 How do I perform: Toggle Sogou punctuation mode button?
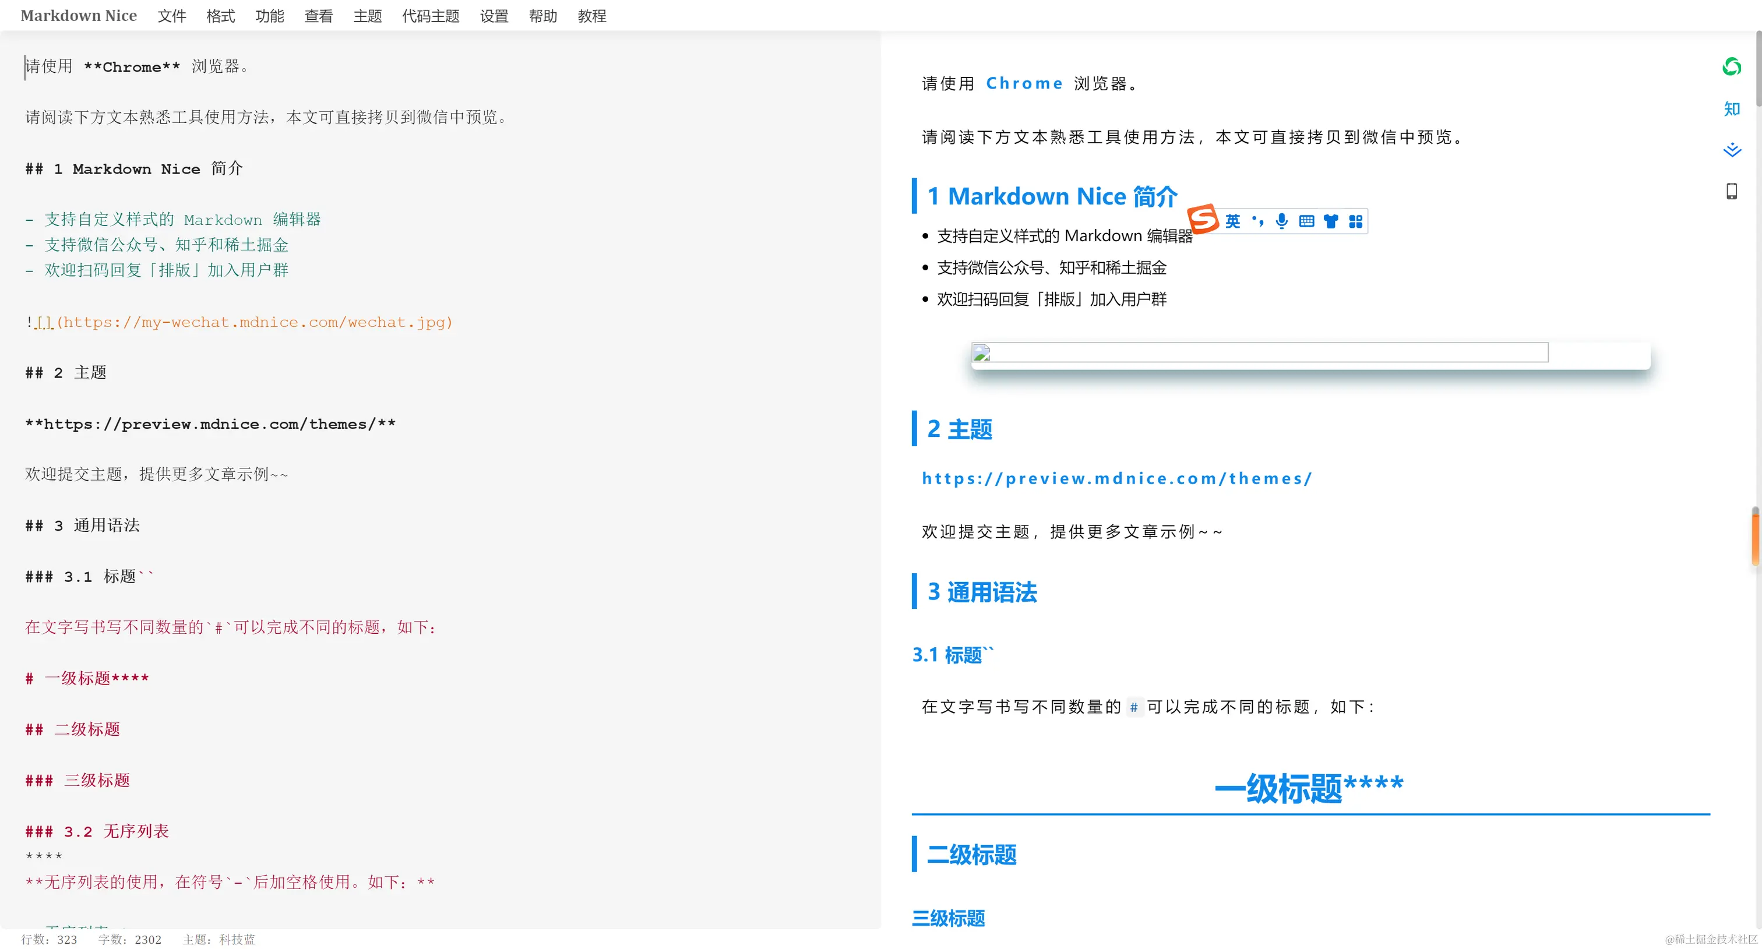pyautogui.click(x=1257, y=221)
